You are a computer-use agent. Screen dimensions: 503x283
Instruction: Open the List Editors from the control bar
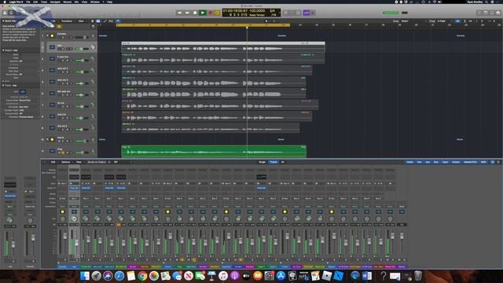[x=479, y=13]
